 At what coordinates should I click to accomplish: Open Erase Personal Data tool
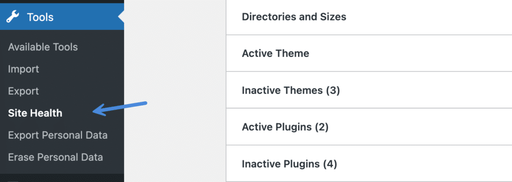(x=55, y=157)
